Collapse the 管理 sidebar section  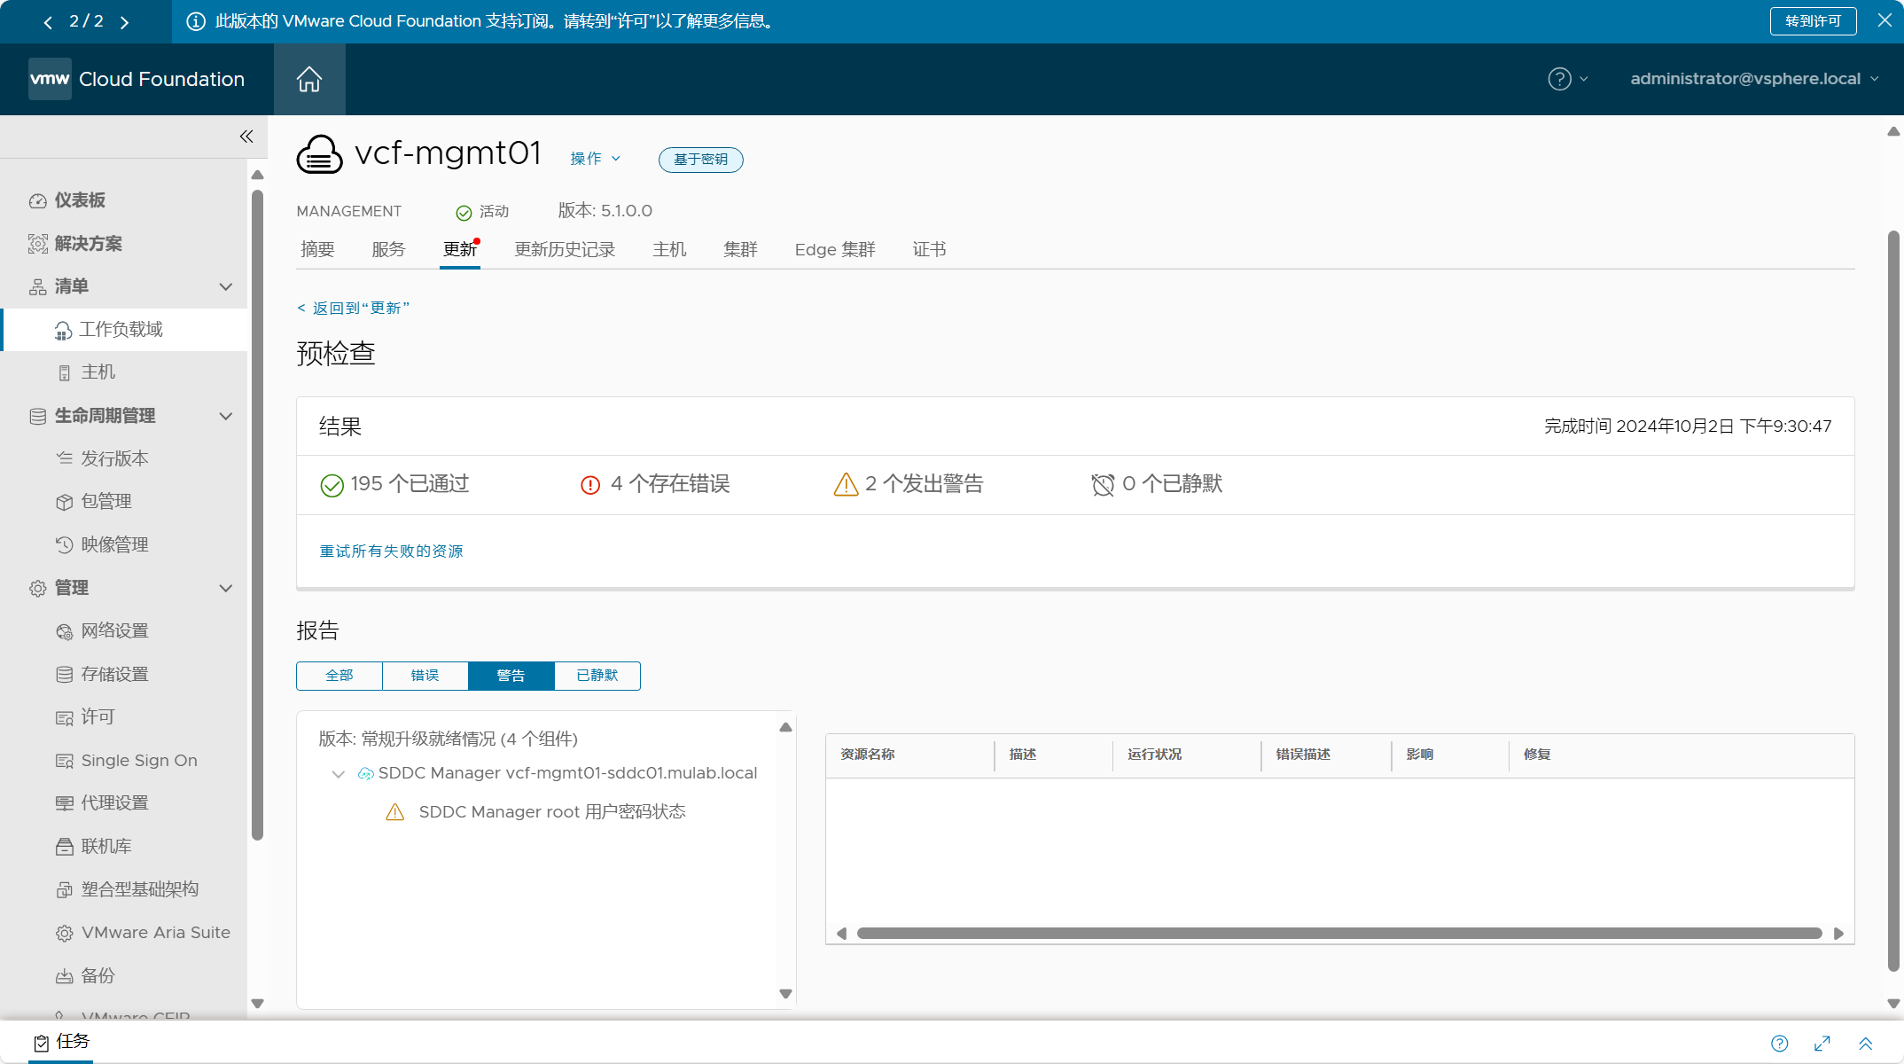coord(225,588)
